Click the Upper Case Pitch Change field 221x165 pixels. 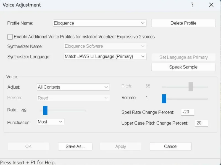click(201, 123)
